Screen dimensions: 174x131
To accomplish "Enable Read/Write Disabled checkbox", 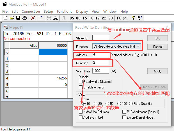I will [81, 81].
